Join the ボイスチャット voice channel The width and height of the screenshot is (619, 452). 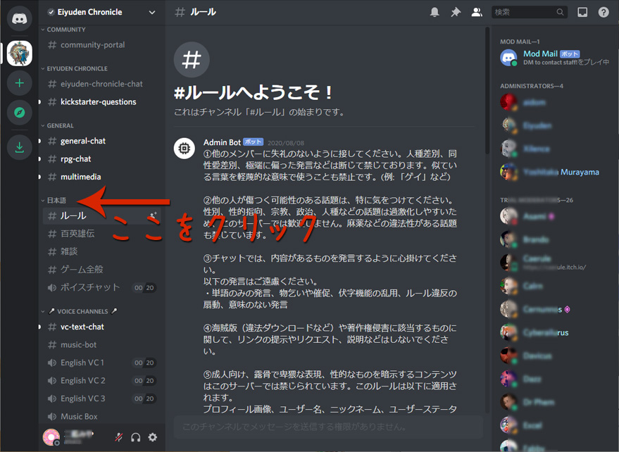click(102, 287)
